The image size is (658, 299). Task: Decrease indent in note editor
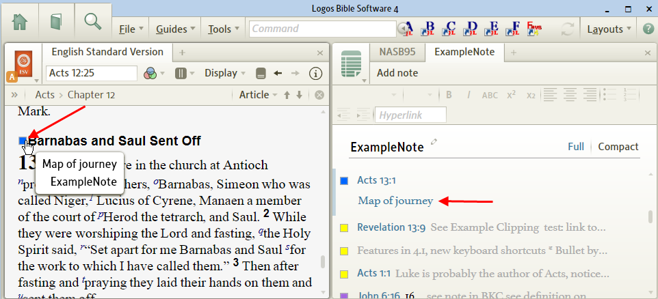click(343, 115)
